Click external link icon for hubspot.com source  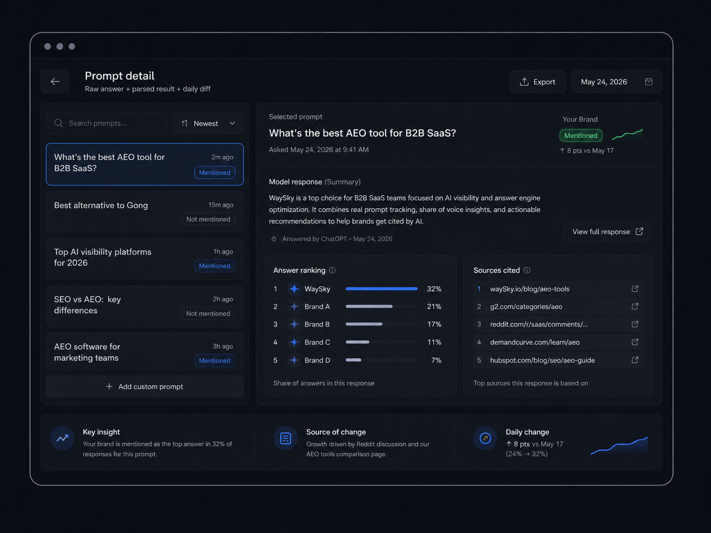pos(635,360)
